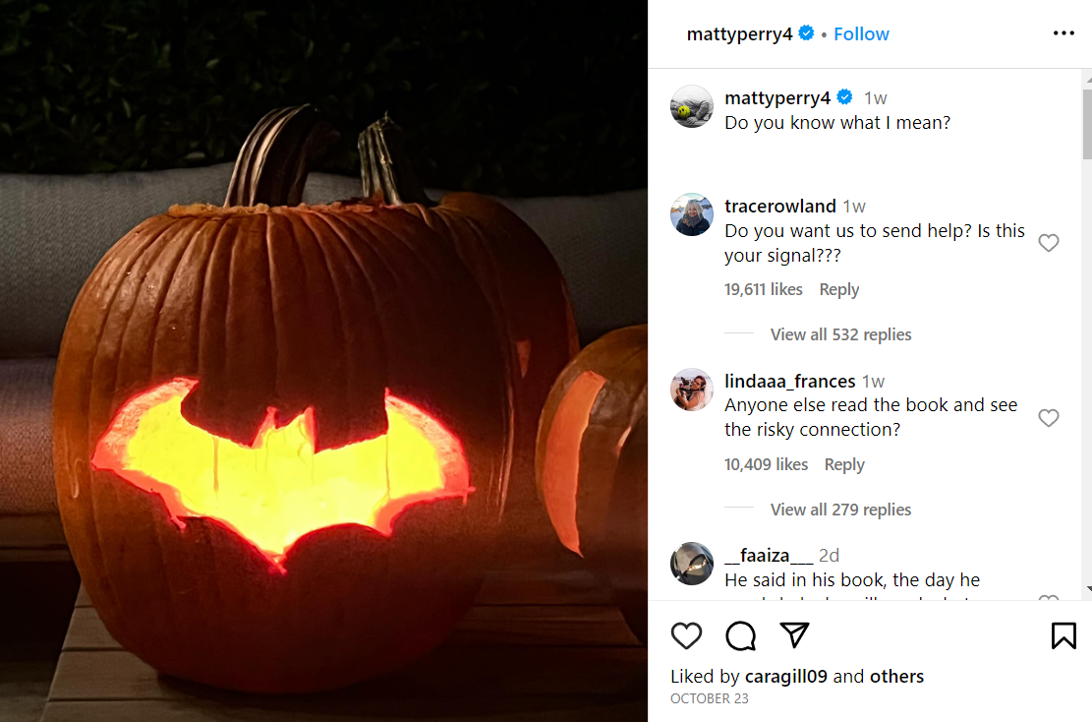
Task: Save the post with the bookmark icon
Action: pos(1064,636)
